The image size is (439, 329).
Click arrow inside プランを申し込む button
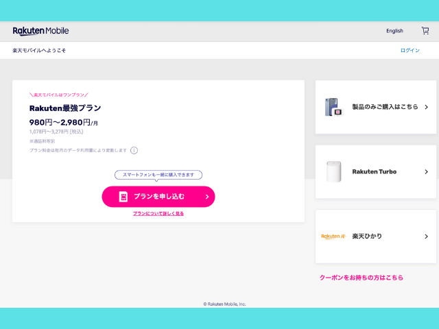coord(207,197)
